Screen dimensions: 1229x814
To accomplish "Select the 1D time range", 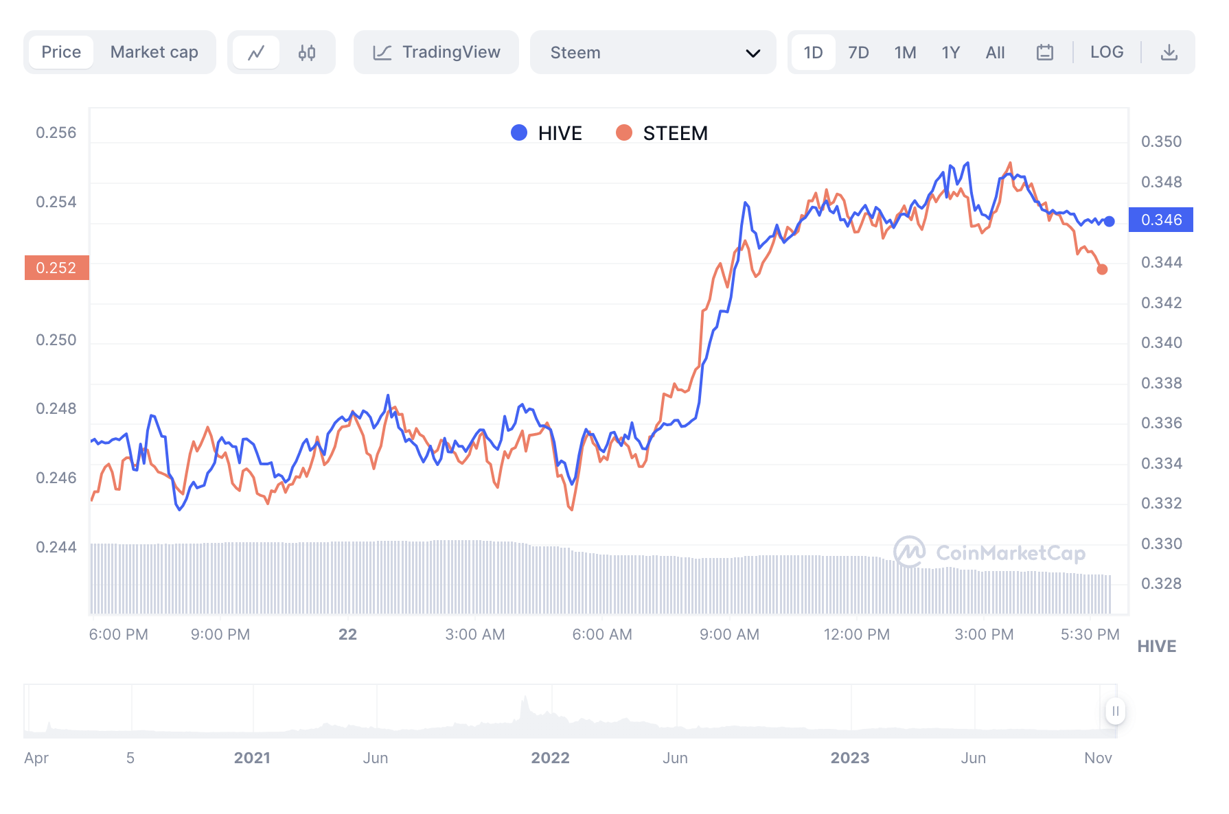I will pos(813,52).
